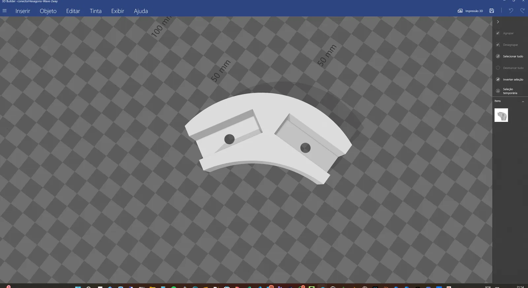Open the Objeto menu
Image resolution: width=528 pixels, height=288 pixels.
(48, 11)
